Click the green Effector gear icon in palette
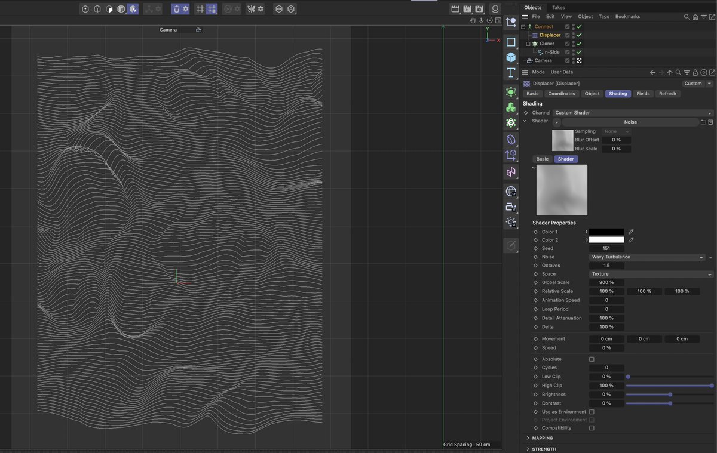 click(x=511, y=122)
